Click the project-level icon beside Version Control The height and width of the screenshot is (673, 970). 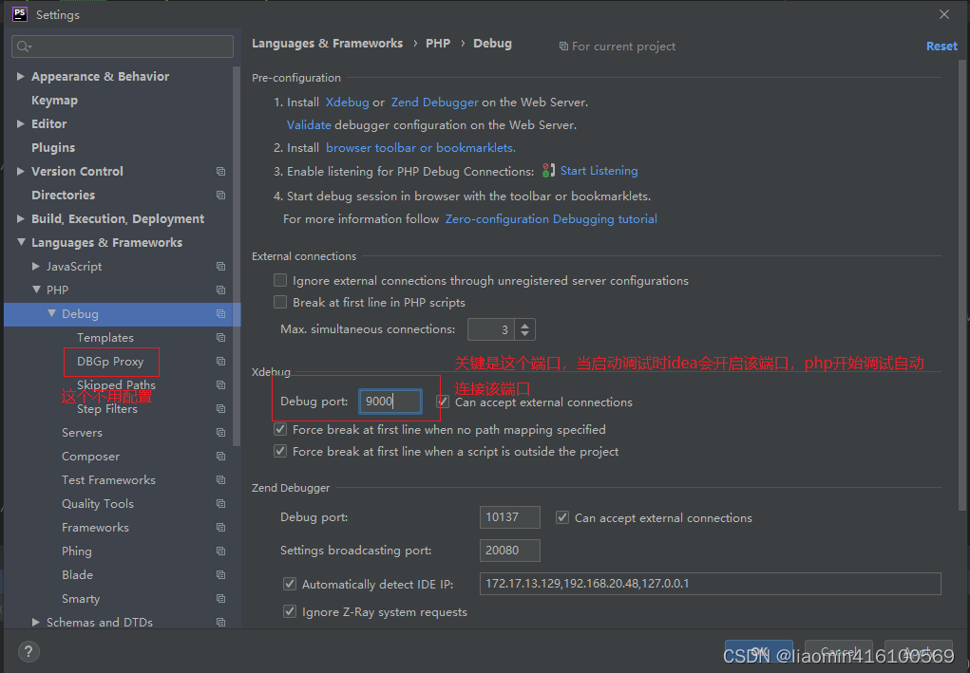coord(220,171)
